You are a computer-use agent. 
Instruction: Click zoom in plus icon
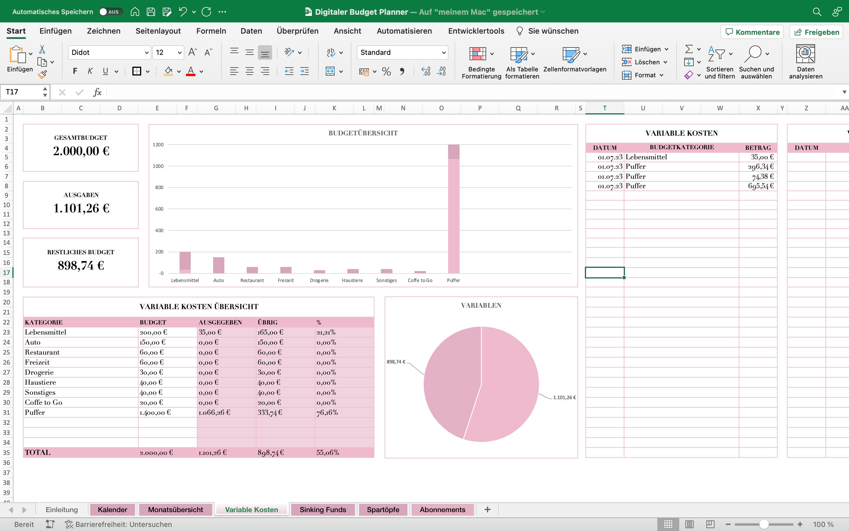click(800, 524)
